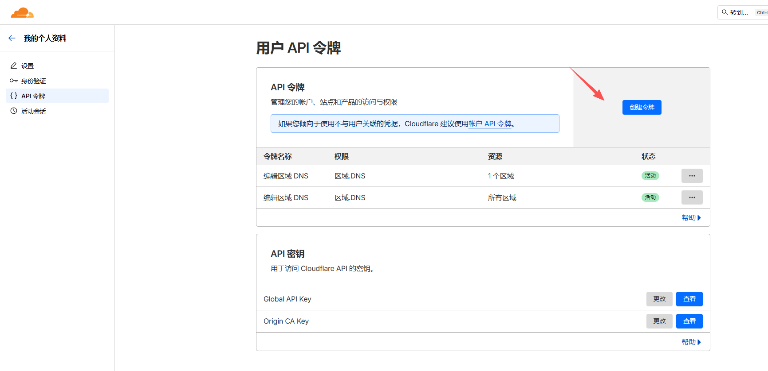This screenshot has height=371, width=768.
Task: Click the 活动 status badge in the 所有区域 row
Action: click(x=650, y=197)
